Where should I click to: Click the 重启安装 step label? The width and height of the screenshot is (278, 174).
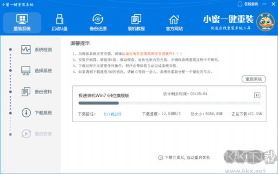tap(43, 134)
